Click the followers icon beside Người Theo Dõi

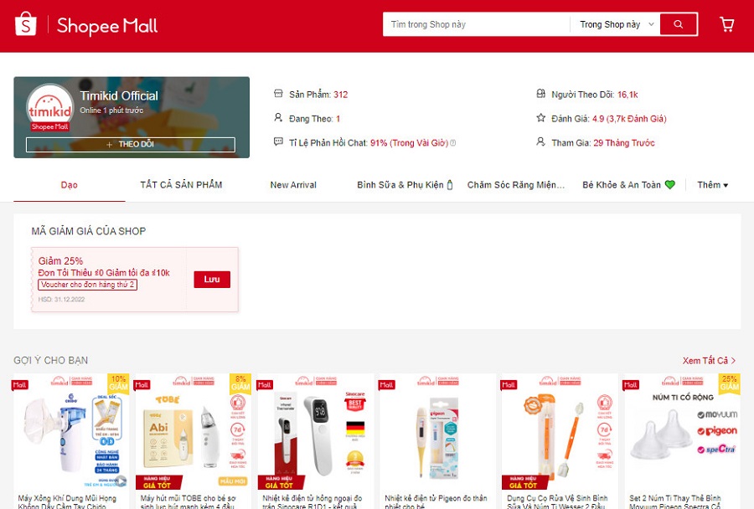click(x=540, y=95)
